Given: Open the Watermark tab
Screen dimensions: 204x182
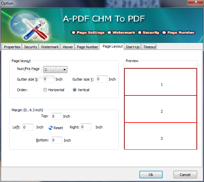Looking at the screenshot, I should tap(50, 47).
